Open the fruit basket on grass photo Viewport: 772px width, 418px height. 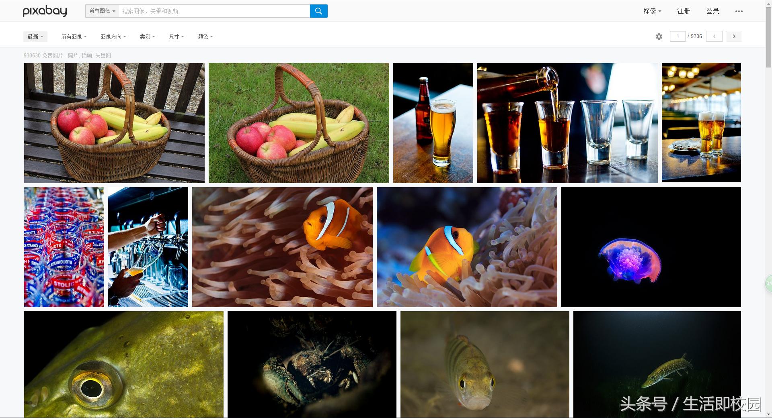tap(299, 123)
